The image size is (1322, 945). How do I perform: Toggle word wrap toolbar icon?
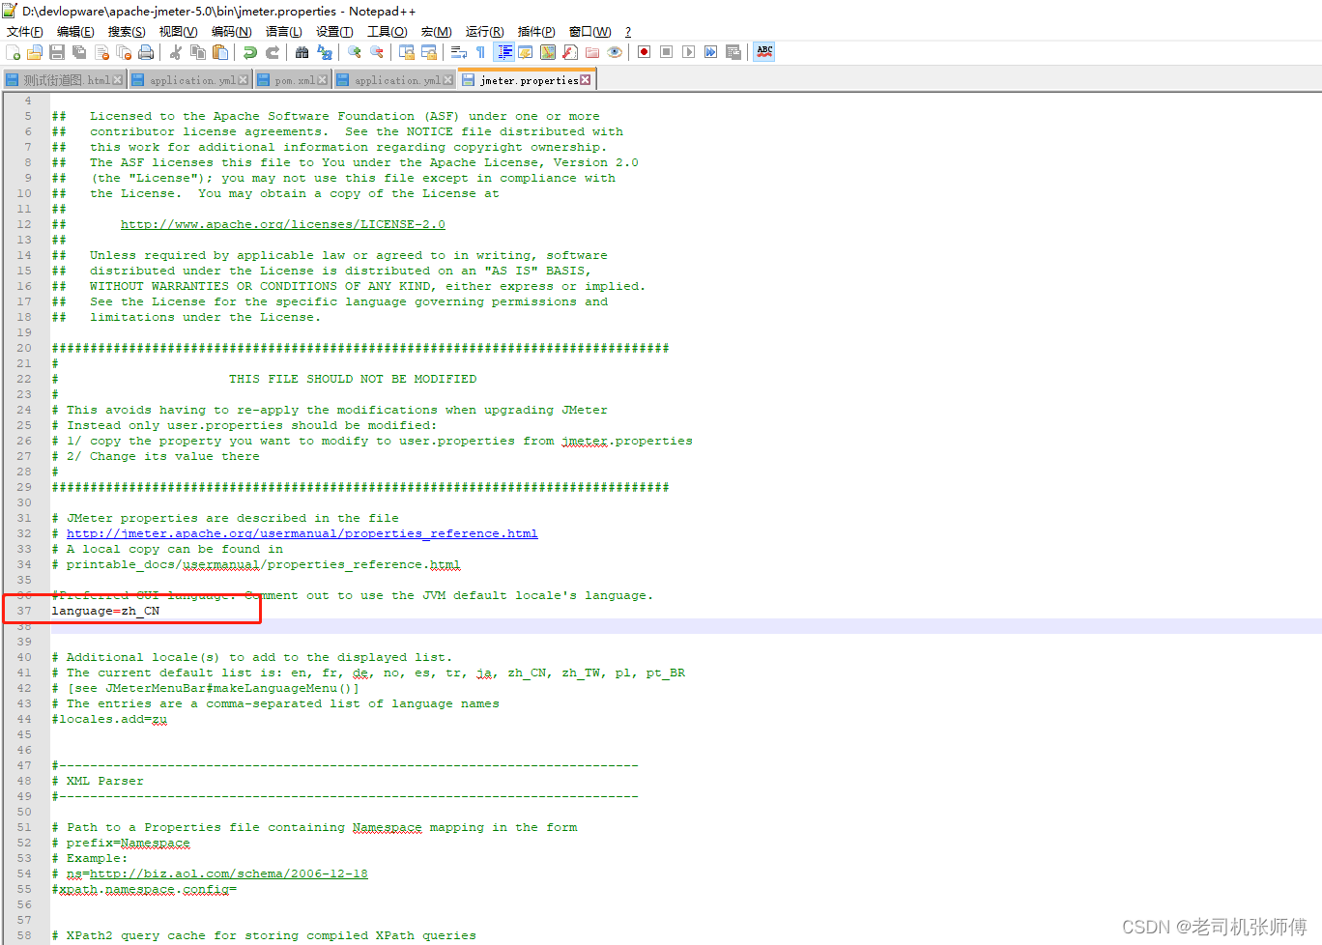coord(459,52)
